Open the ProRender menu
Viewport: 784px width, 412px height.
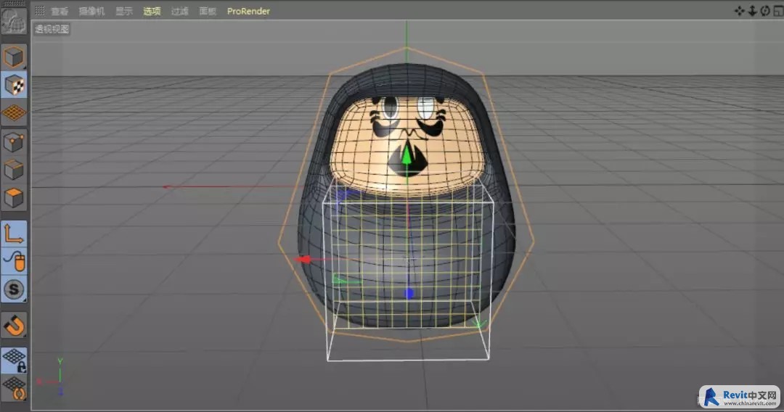point(248,11)
